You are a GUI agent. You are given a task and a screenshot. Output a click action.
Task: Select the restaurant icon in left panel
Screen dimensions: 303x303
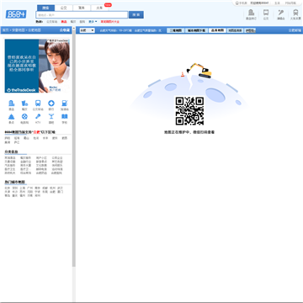pyautogui.click(x=24, y=104)
